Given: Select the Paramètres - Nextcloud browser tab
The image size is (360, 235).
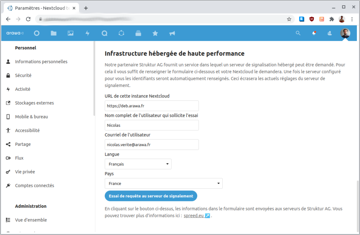Looking at the screenshot, I should pos(41,8).
